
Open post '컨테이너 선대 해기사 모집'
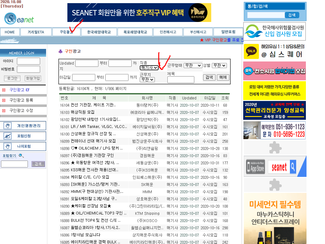(x=93, y=141)
